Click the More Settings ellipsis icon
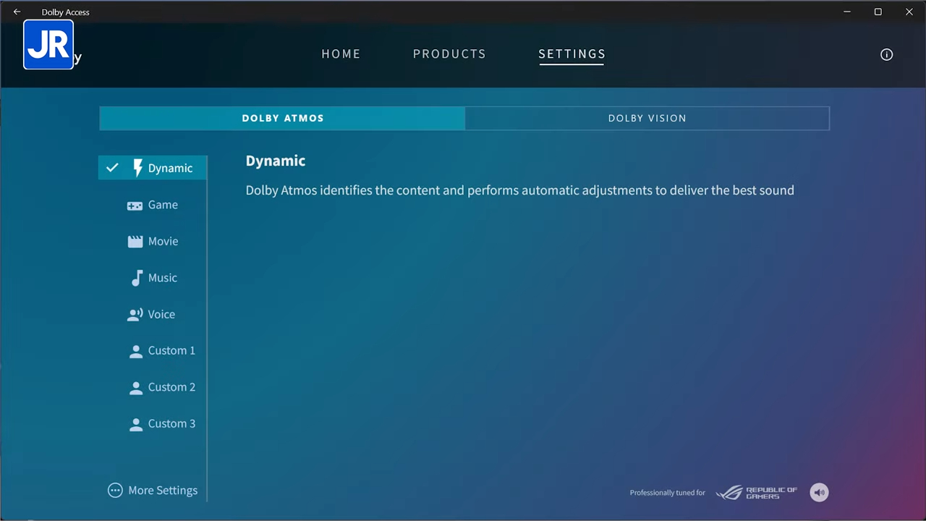Screen dimensions: 926x521 [x=115, y=491]
